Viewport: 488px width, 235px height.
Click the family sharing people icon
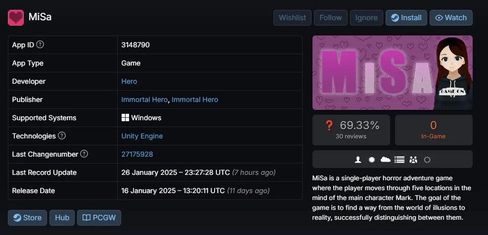[x=413, y=159]
